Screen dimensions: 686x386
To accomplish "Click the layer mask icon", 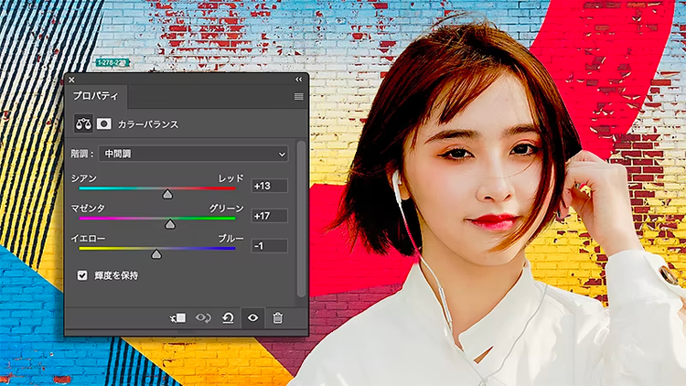I will click(103, 124).
